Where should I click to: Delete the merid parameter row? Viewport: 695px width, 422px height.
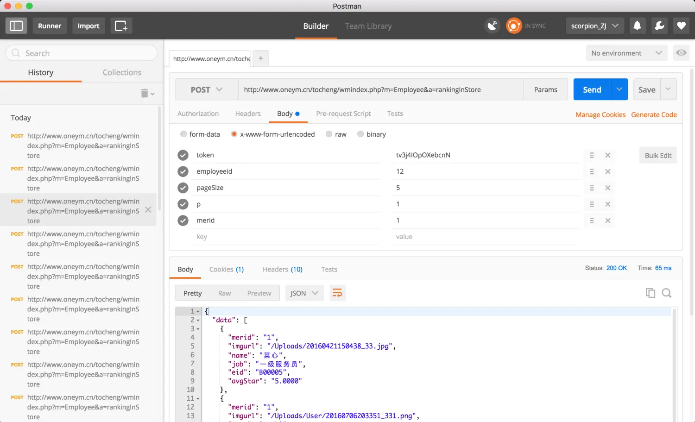[x=608, y=220]
